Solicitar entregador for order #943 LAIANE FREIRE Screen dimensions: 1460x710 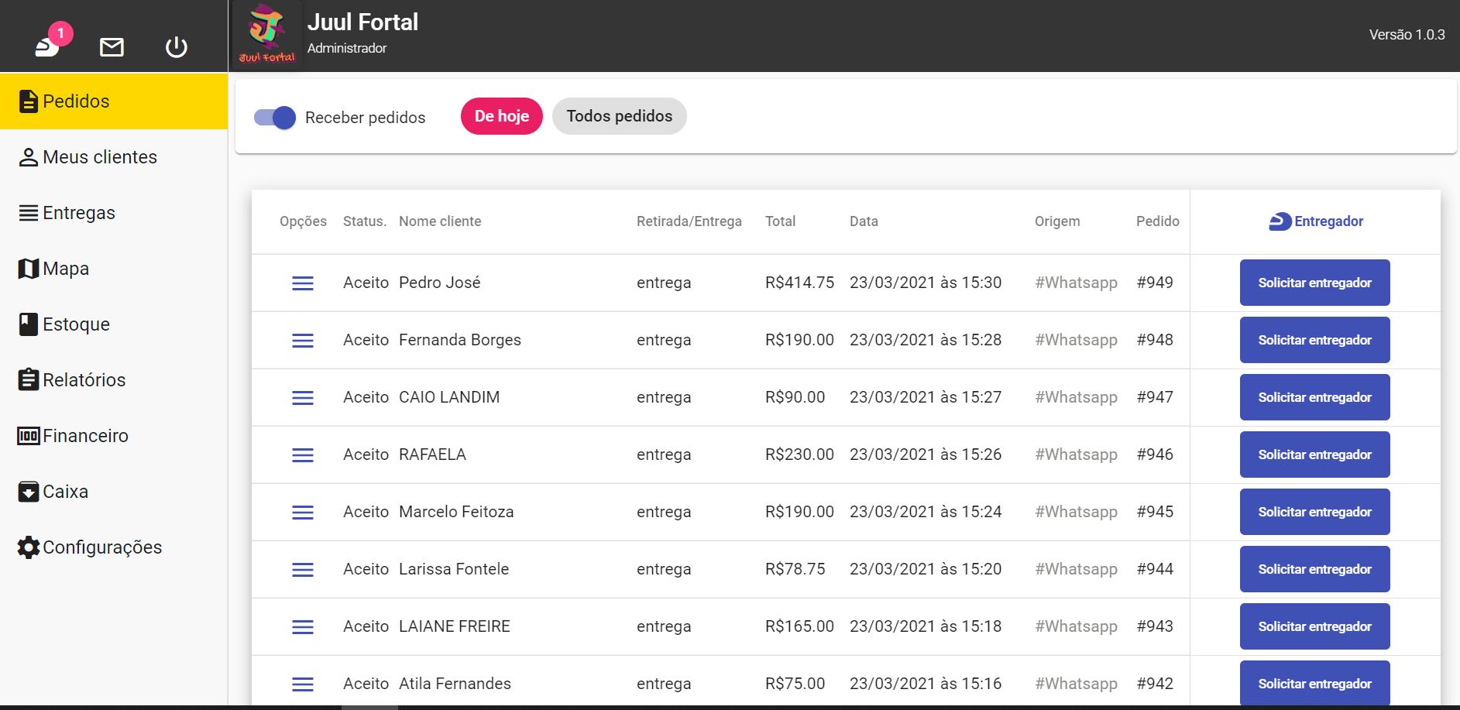(1314, 626)
